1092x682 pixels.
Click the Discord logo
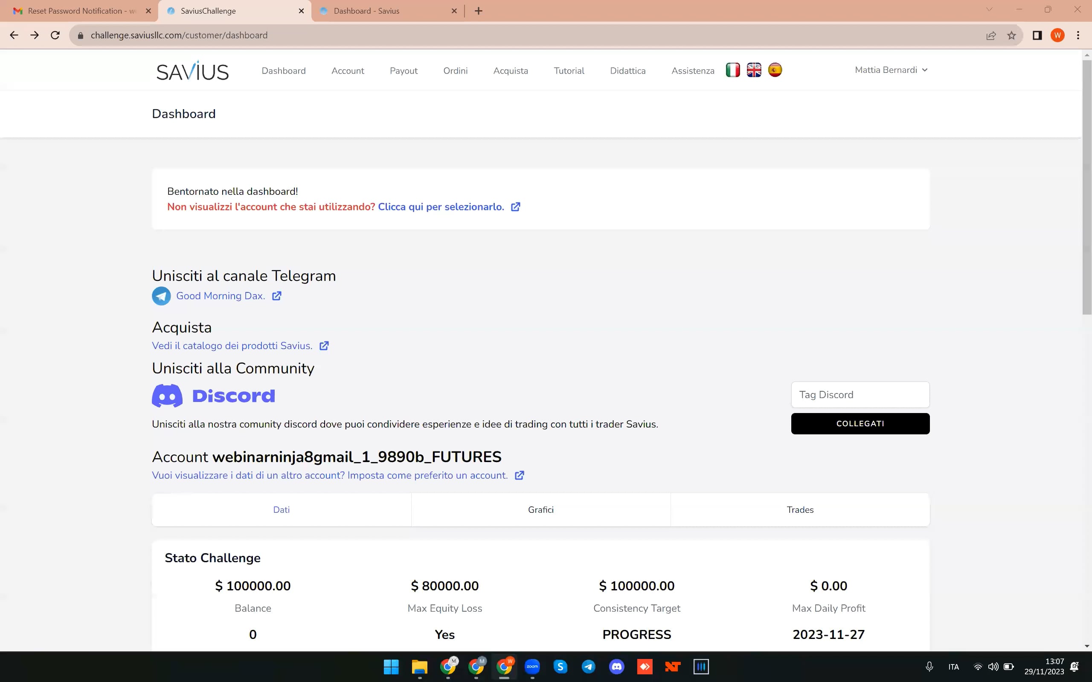click(213, 396)
